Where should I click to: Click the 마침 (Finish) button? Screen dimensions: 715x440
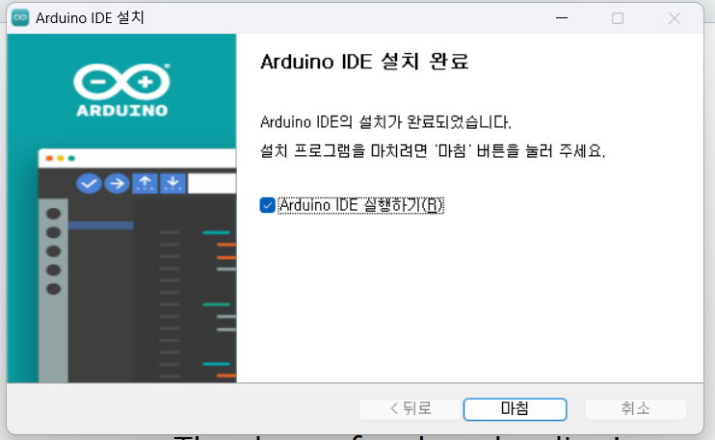515,409
